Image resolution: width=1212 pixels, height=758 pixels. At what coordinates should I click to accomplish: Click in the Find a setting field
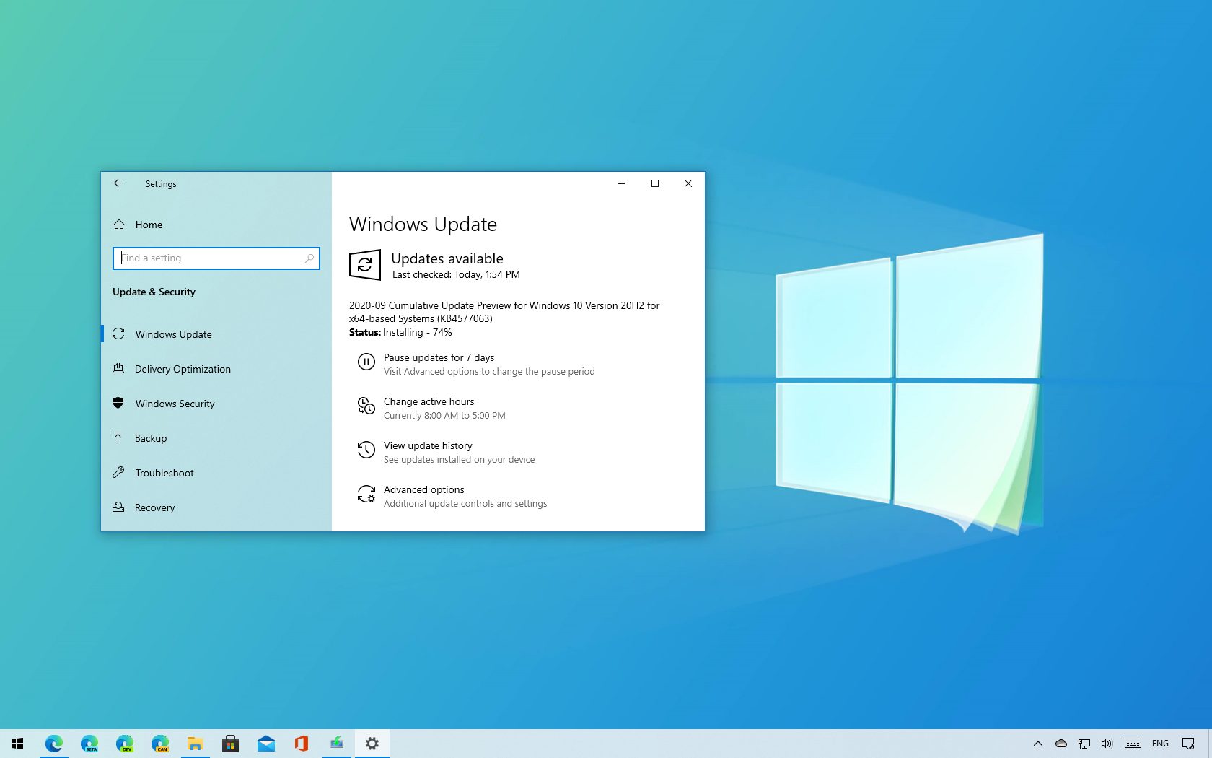(x=216, y=258)
